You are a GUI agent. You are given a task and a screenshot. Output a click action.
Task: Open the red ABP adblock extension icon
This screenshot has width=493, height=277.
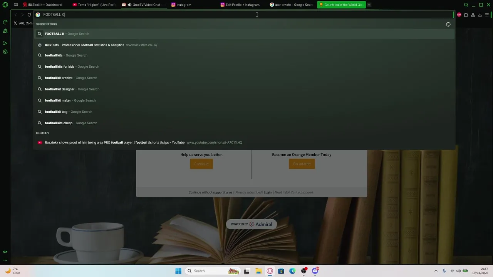[459, 15]
